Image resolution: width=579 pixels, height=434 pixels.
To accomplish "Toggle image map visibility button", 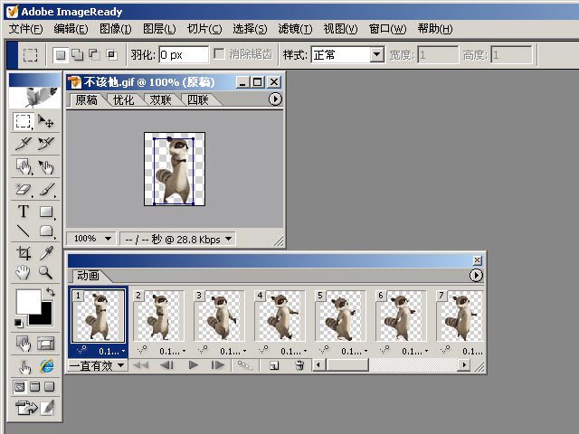I will [x=23, y=344].
